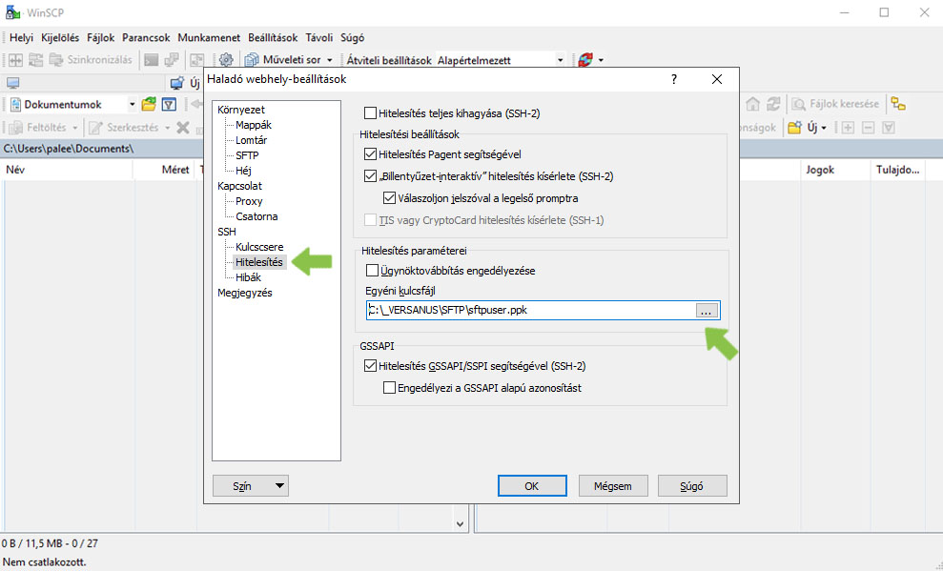Click the refresh arrows icon in remote panel
The width and height of the screenshot is (943, 571).
coord(773,104)
